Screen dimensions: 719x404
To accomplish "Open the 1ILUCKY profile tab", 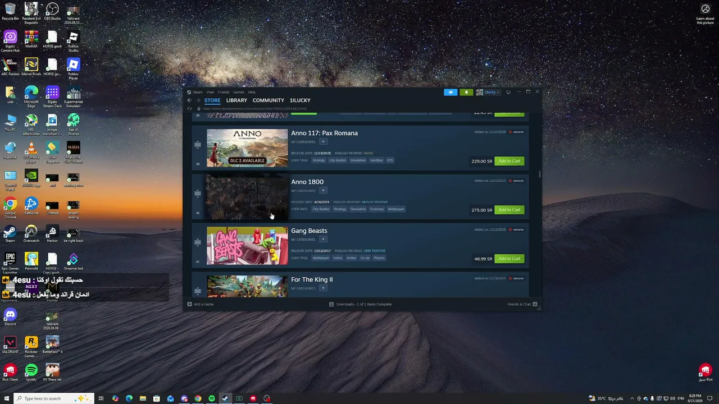I will (x=300, y=100).
